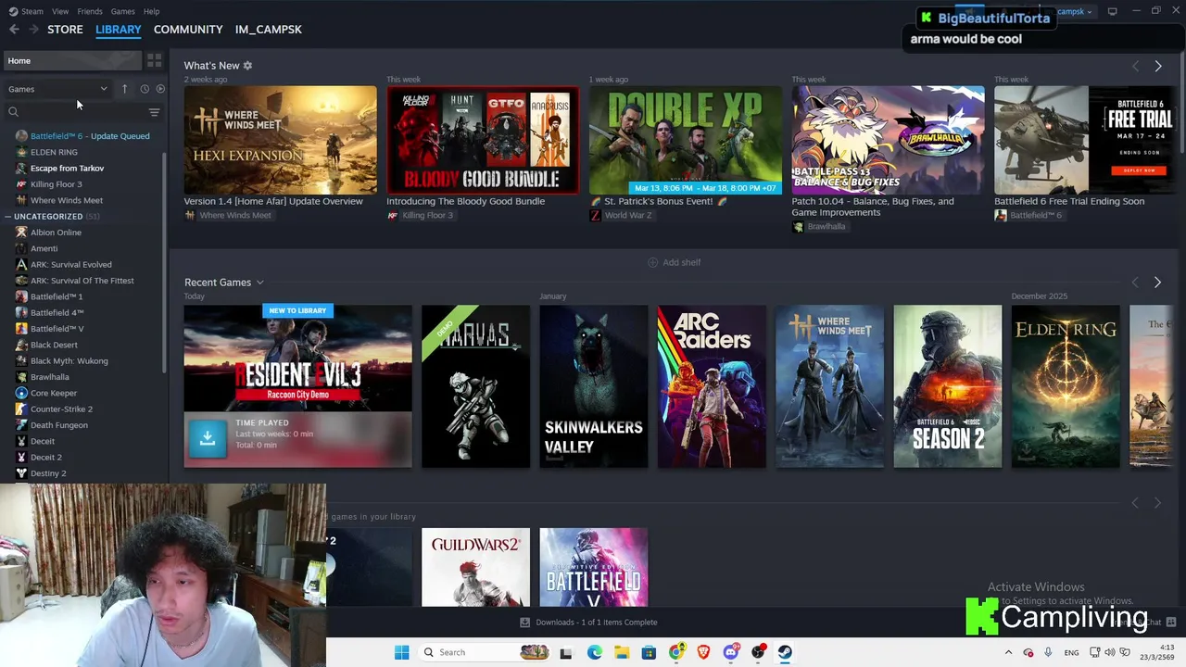Open Google Chrome from the taskbar

676,652
